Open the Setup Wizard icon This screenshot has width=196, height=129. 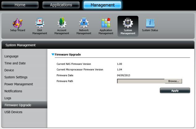[18, 25]
